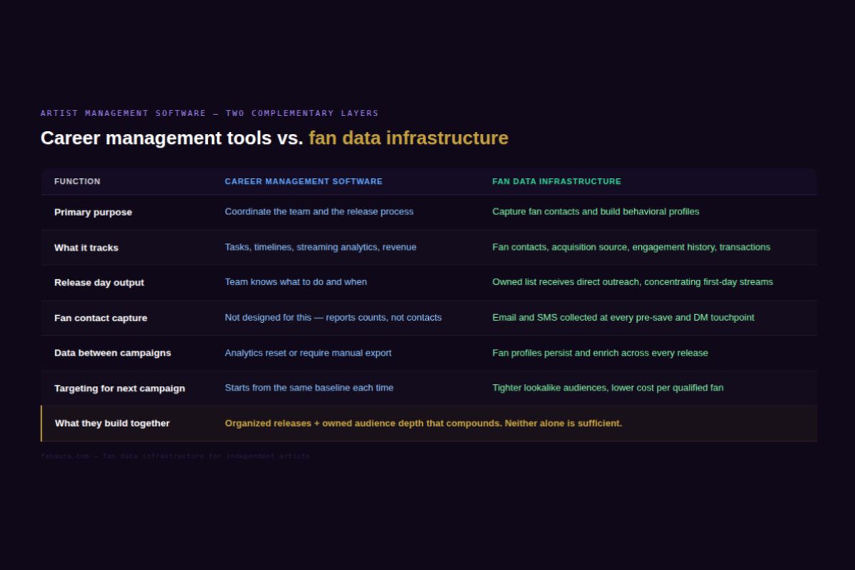Click 'Organized releases + owned audience depth' summary text
The width and height of the screenshot is (855, 570).
(x=423, y=424)
